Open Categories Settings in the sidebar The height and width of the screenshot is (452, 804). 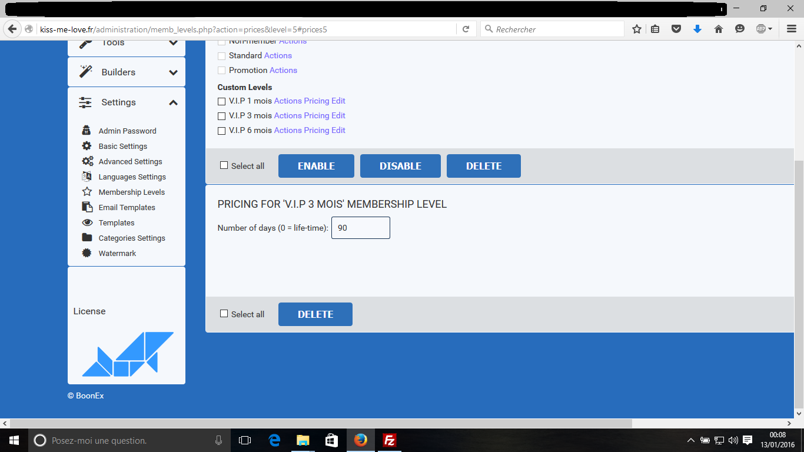[132, 238]
